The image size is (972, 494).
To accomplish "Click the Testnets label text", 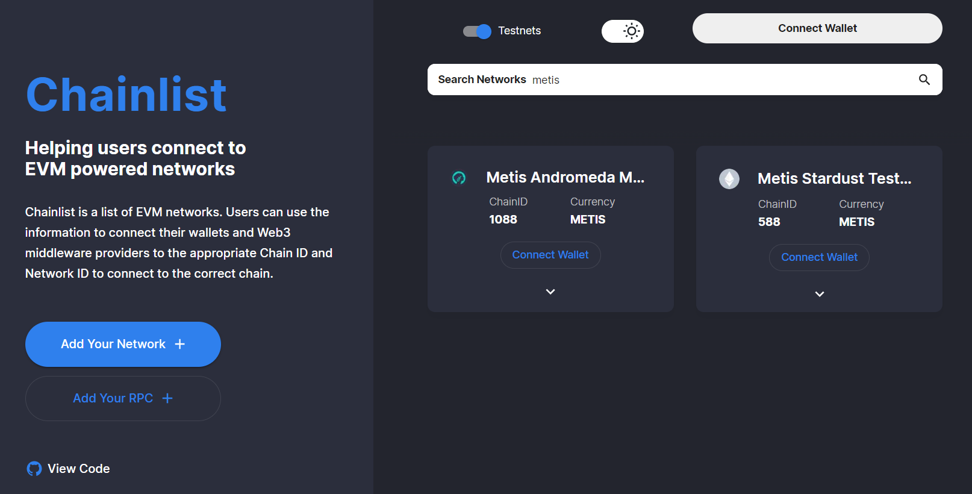I will [519, 31].
